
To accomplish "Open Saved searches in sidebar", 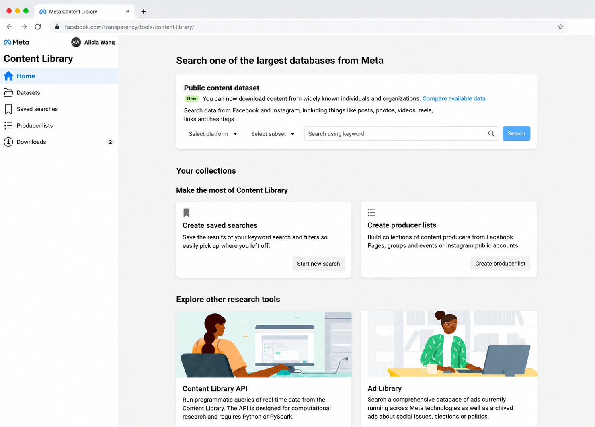I will coord(59,109).
